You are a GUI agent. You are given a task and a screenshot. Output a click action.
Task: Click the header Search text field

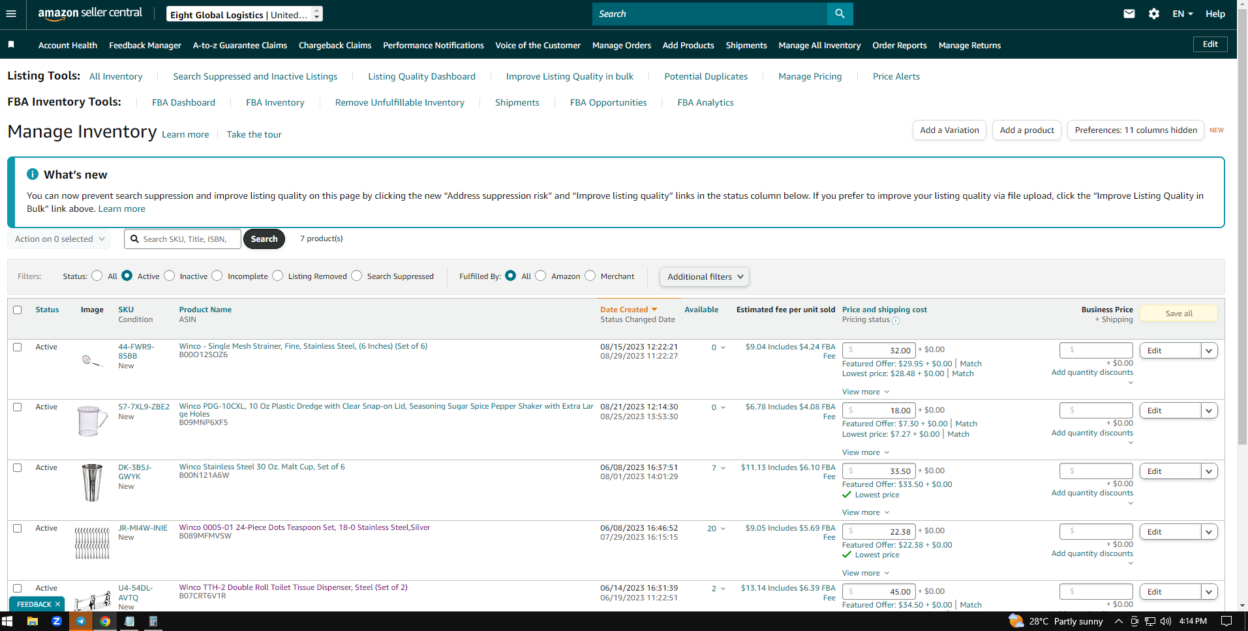click(710, 14)
